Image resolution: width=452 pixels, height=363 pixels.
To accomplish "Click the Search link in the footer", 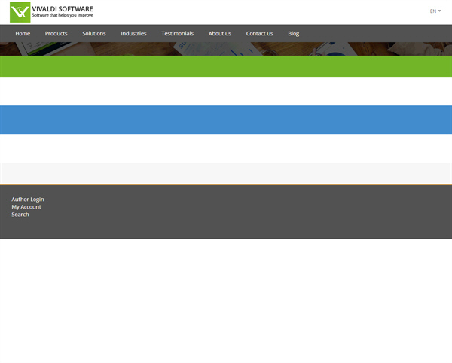I will (x=20, y=215).
